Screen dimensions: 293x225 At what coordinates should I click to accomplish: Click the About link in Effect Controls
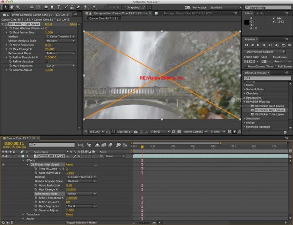[73, 24]
